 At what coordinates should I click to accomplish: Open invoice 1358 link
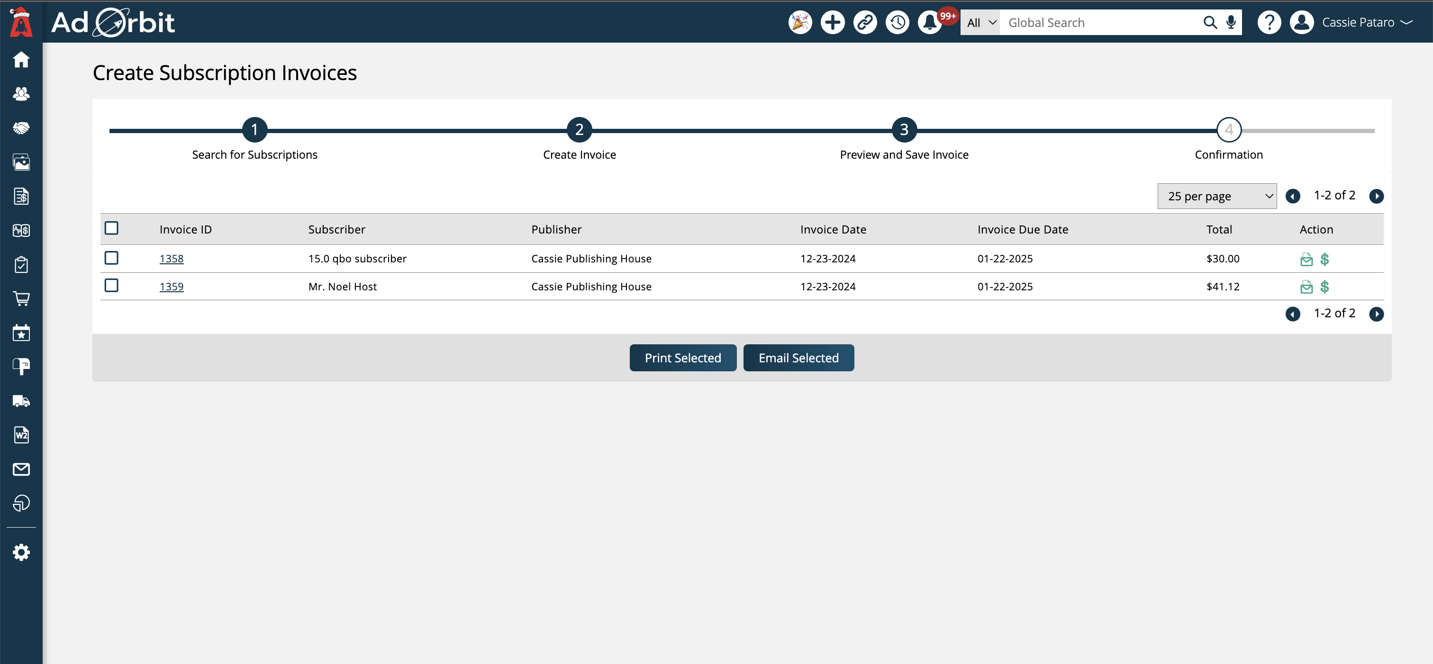172,259
